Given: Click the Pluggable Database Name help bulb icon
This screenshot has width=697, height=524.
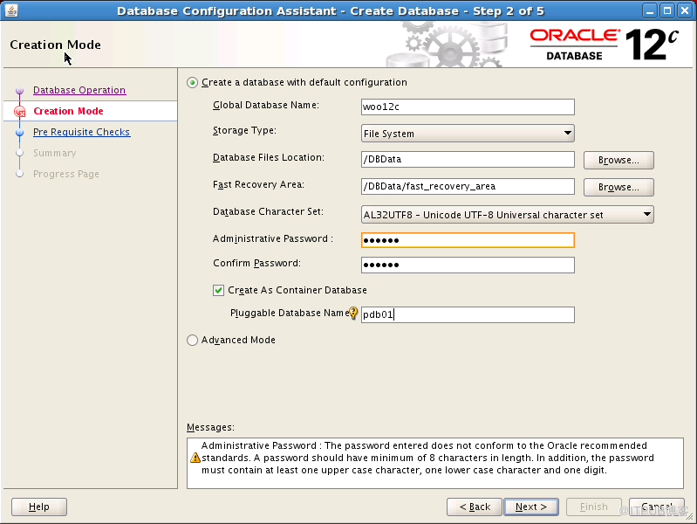Looking at the screenshot, I should pyautogui.click(x=353, y=313).
